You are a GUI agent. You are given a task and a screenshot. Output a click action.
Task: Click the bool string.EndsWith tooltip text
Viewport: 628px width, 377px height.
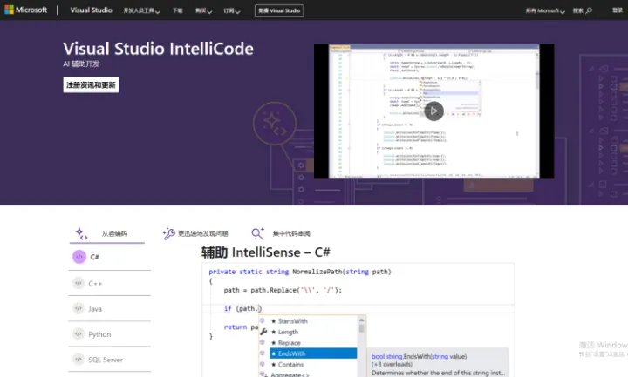(419, 356)
